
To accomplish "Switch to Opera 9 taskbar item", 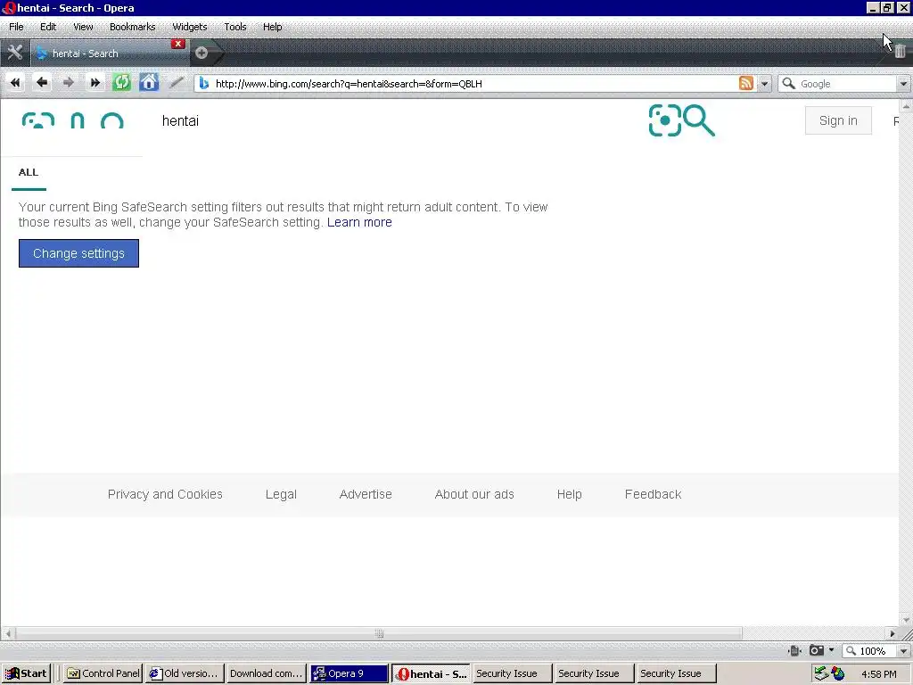I will [x=349, y=673].
